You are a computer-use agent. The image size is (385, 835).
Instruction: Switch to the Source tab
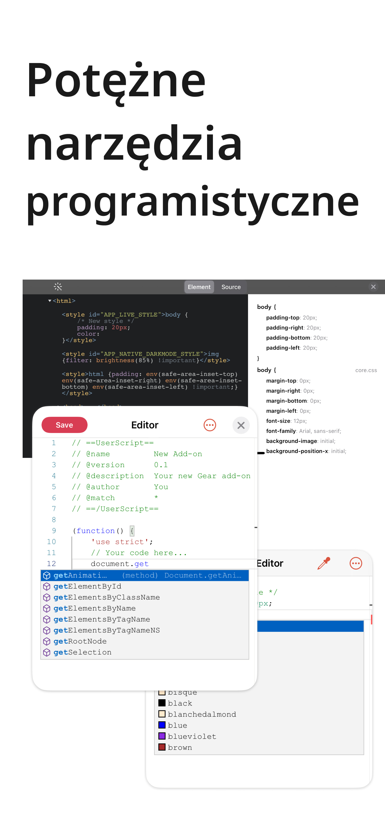click(x=231, y=287)
